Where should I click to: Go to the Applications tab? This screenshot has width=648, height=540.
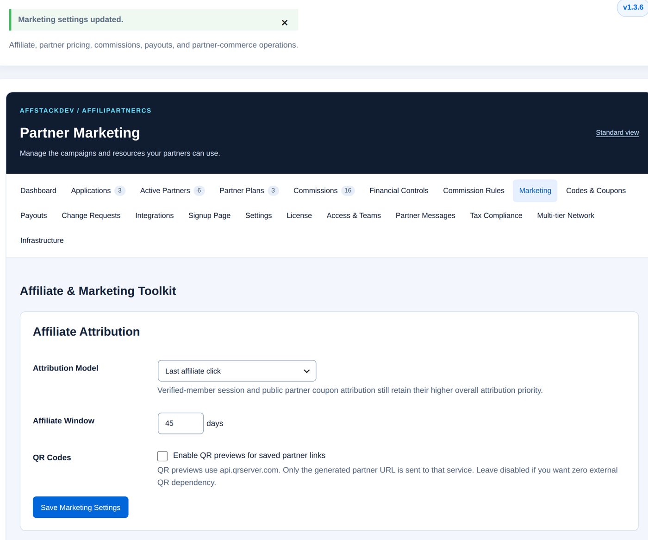pos(98,191)
